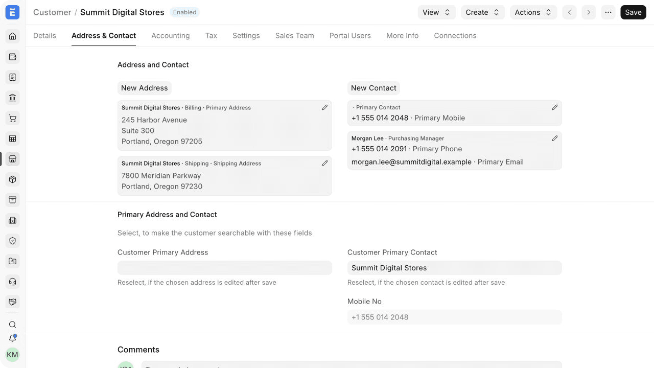
Task: Expand the View dropdown
Action: [x=436, y=12]
